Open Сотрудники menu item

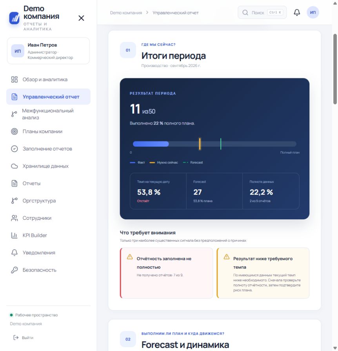[48, 218]
